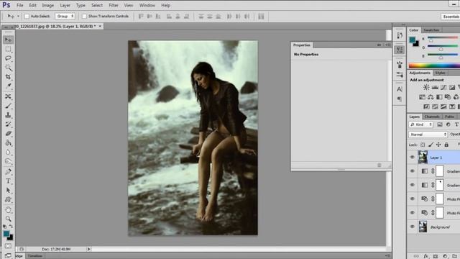Viewport: 460px width, 259px height.
Task: Add a Photo Filter adjustment
Action: [448, 97]
